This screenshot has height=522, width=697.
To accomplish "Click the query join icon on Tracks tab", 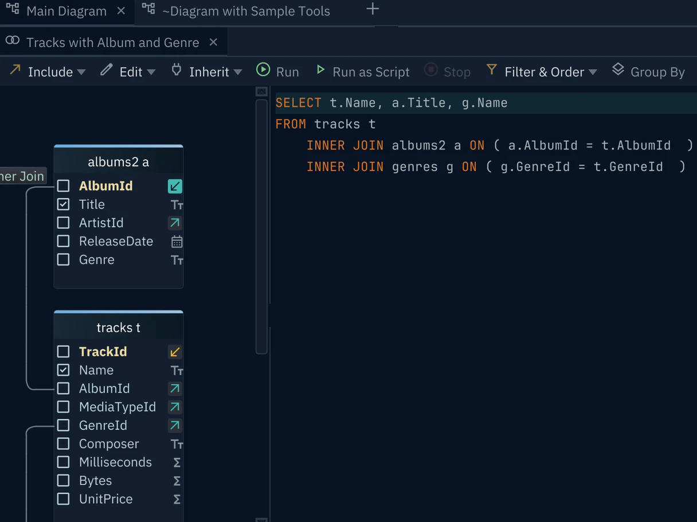I will 13,41.
